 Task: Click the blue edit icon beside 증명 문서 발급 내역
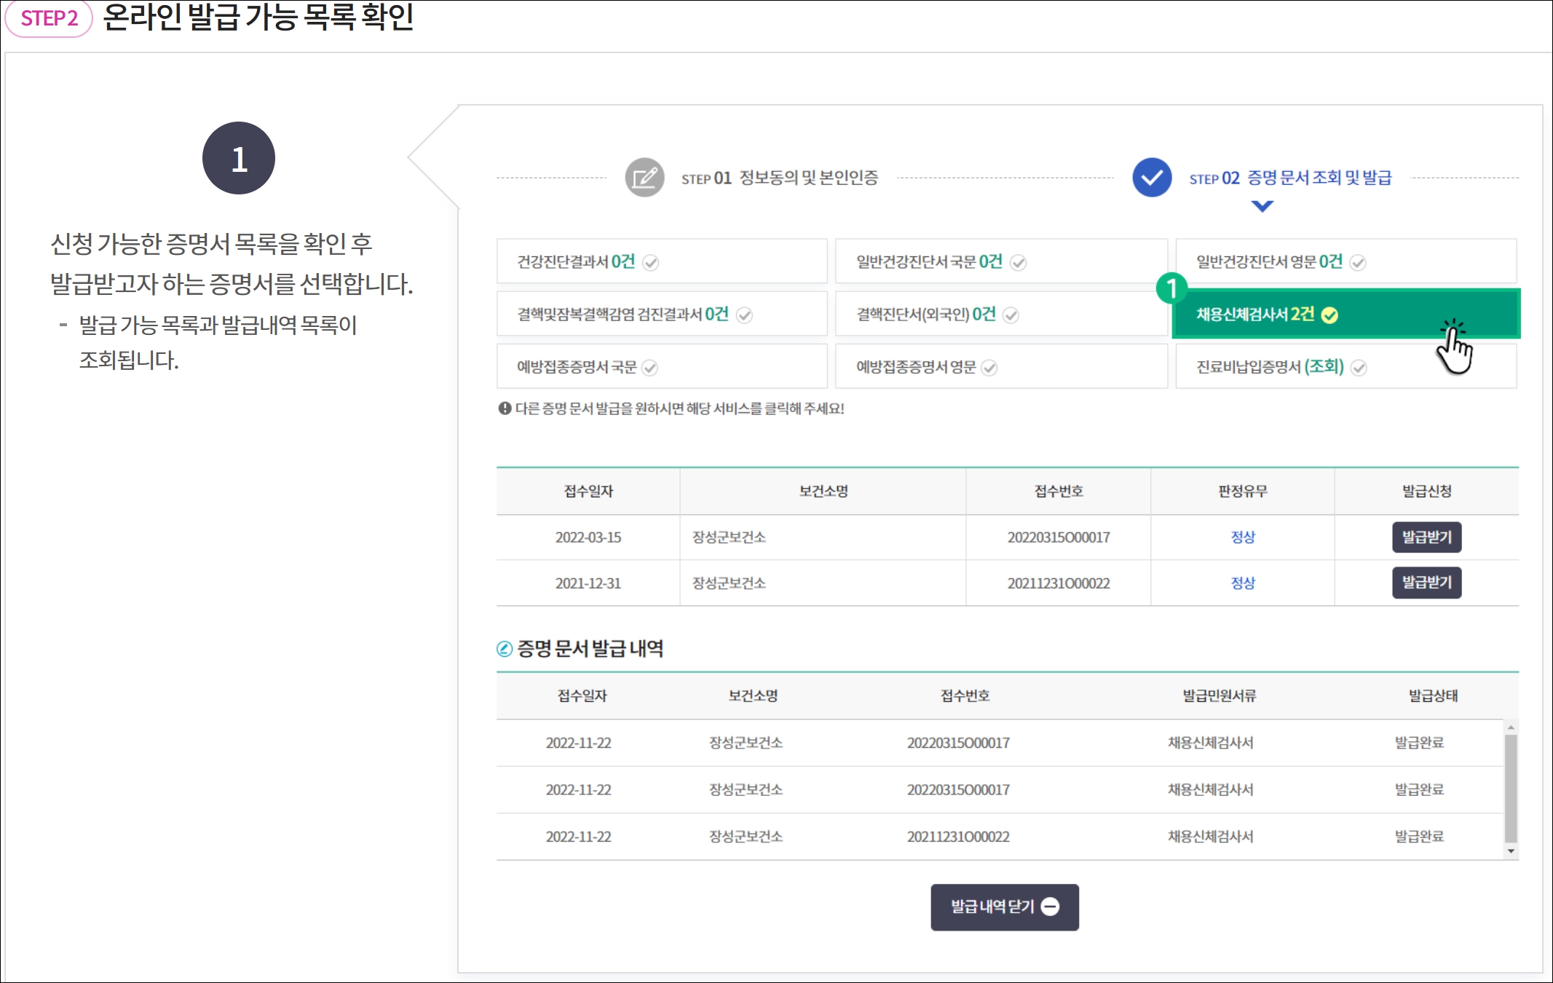pyautogui.click(x=505, y=649)
